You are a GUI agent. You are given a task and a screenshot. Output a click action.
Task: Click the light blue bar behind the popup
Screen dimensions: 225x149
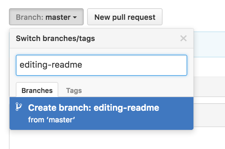(209, 44)
